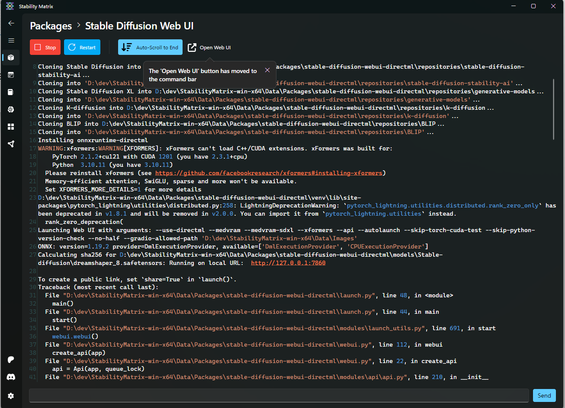Click the 'Set XFORMERS_MORE_DETAILS=1' log line
This screenshot has width=565, height=408.
pos(123,189)
